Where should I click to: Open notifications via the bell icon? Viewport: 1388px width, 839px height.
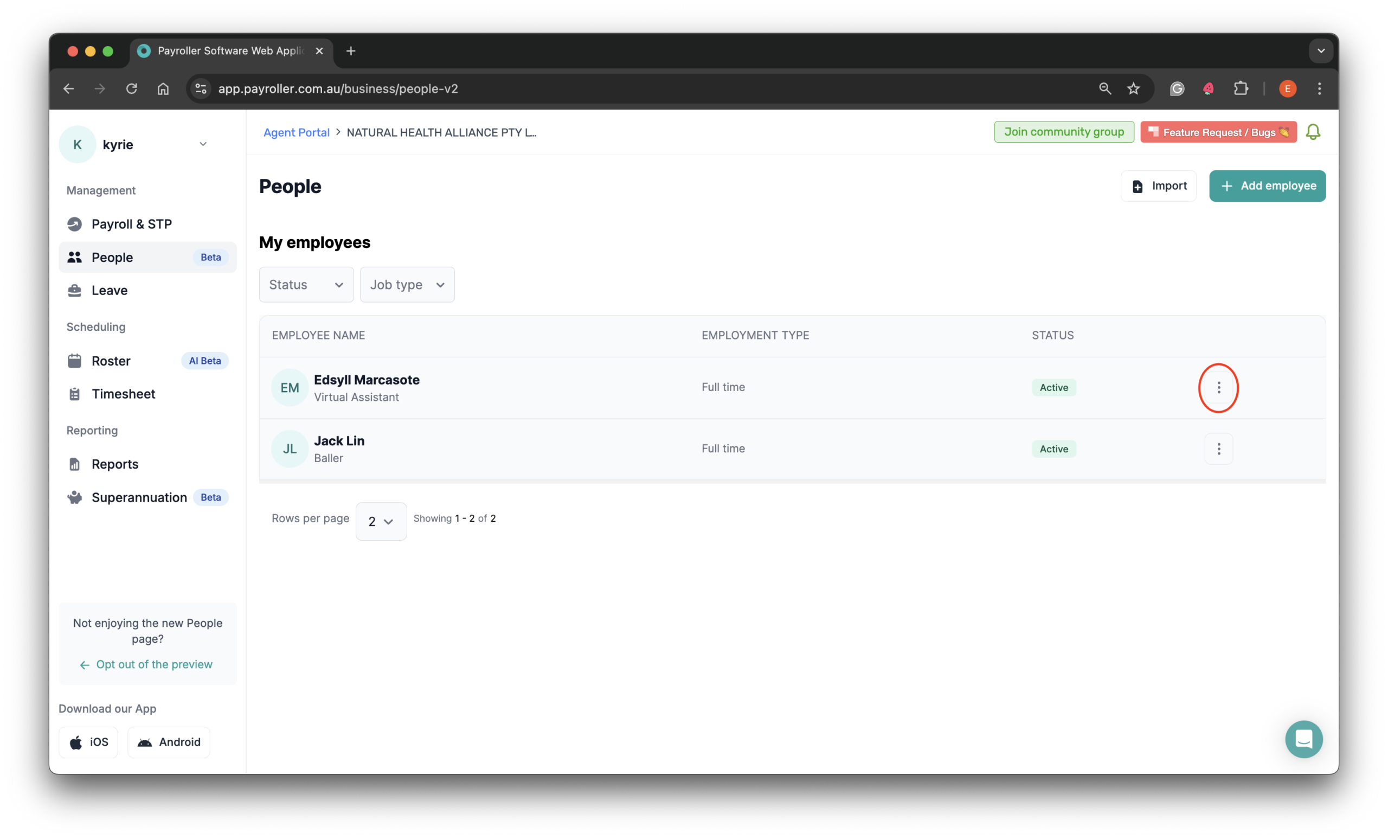[x=1314, y=131]
